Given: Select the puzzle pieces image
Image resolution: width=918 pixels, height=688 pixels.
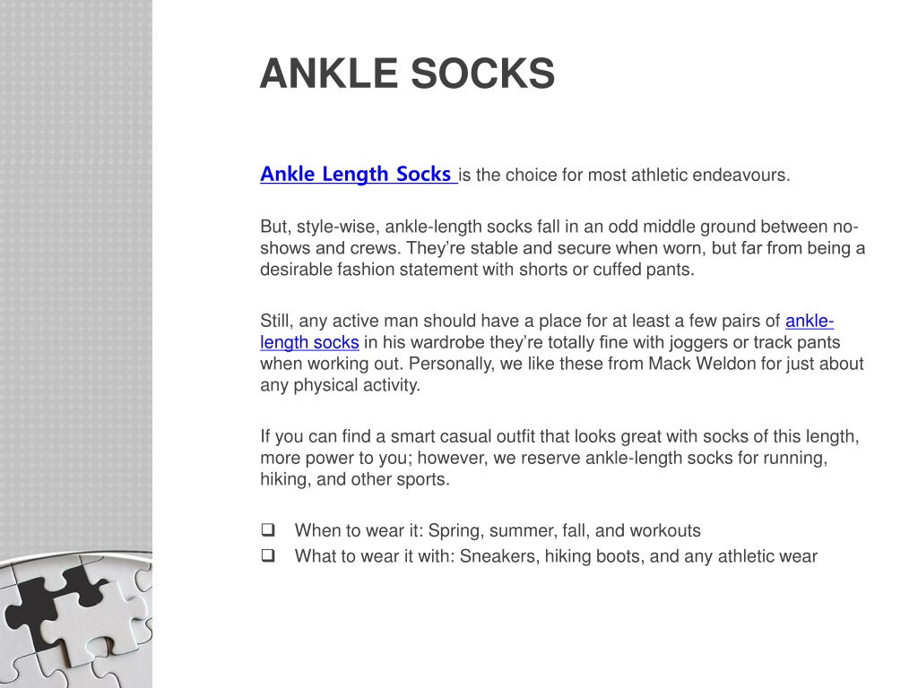Looking at the screenshot, I should tap(76, 619).
